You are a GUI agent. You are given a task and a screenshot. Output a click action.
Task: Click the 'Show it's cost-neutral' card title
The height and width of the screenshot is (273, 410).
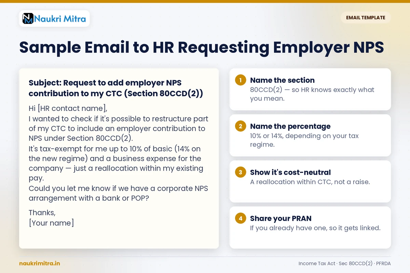(290, 172)
